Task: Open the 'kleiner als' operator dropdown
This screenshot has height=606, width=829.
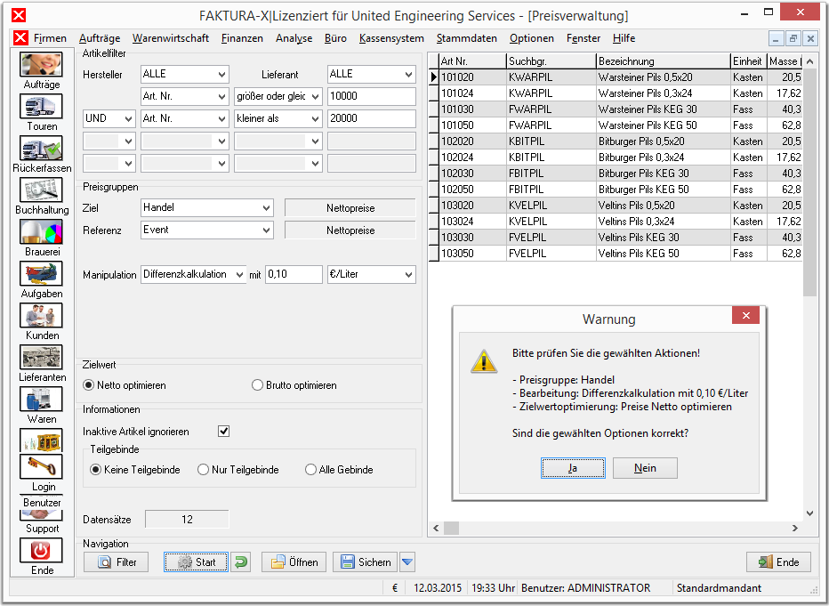Action: [x=278, y=118]
